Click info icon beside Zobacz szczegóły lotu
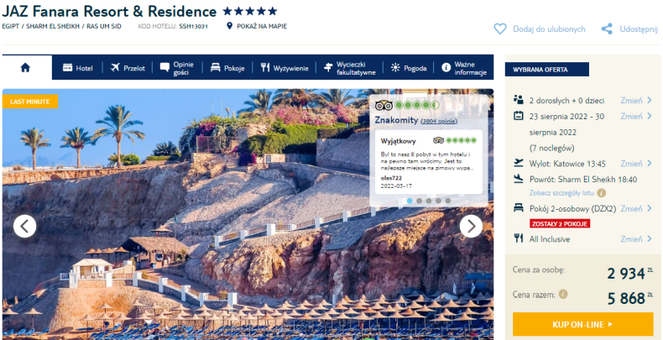Screen dimensions: 663x340 point(601,193)
